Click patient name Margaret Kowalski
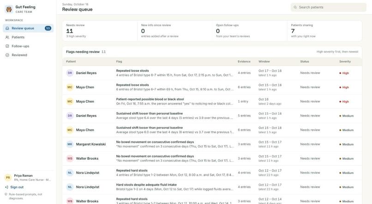 coord(91,144)
